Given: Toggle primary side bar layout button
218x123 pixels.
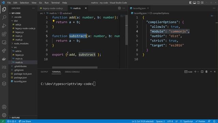Looking at the screenshot, I should click(x=191, y=3).
